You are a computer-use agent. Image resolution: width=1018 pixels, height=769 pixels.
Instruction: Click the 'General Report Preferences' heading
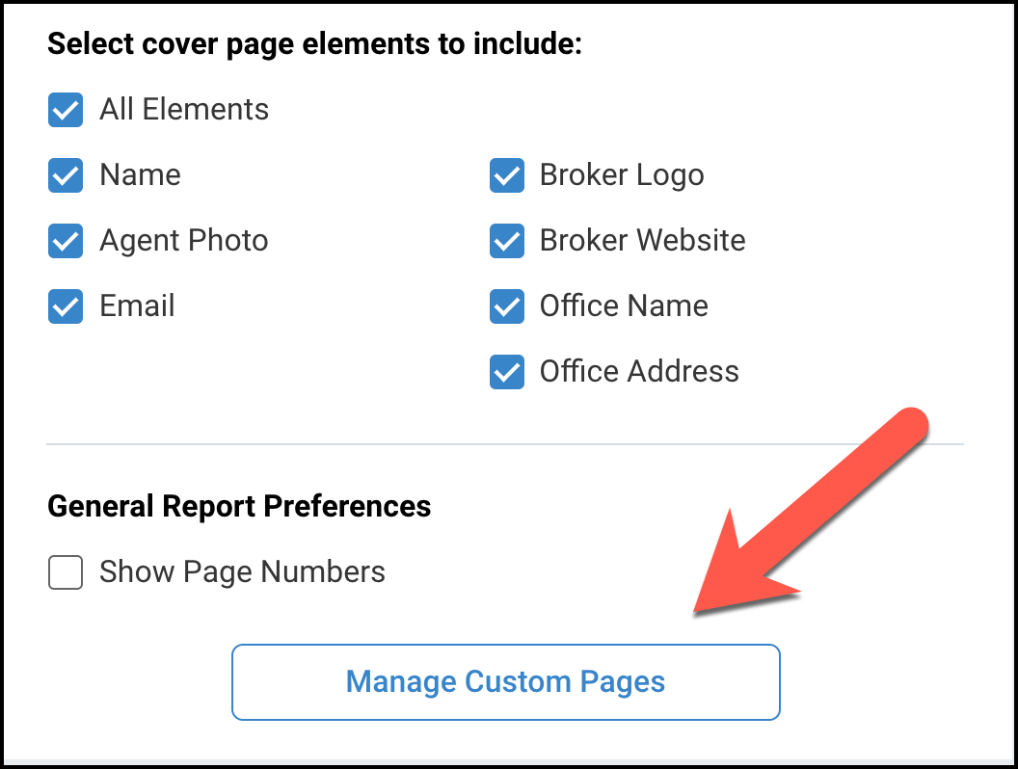(x=239, y=506)
